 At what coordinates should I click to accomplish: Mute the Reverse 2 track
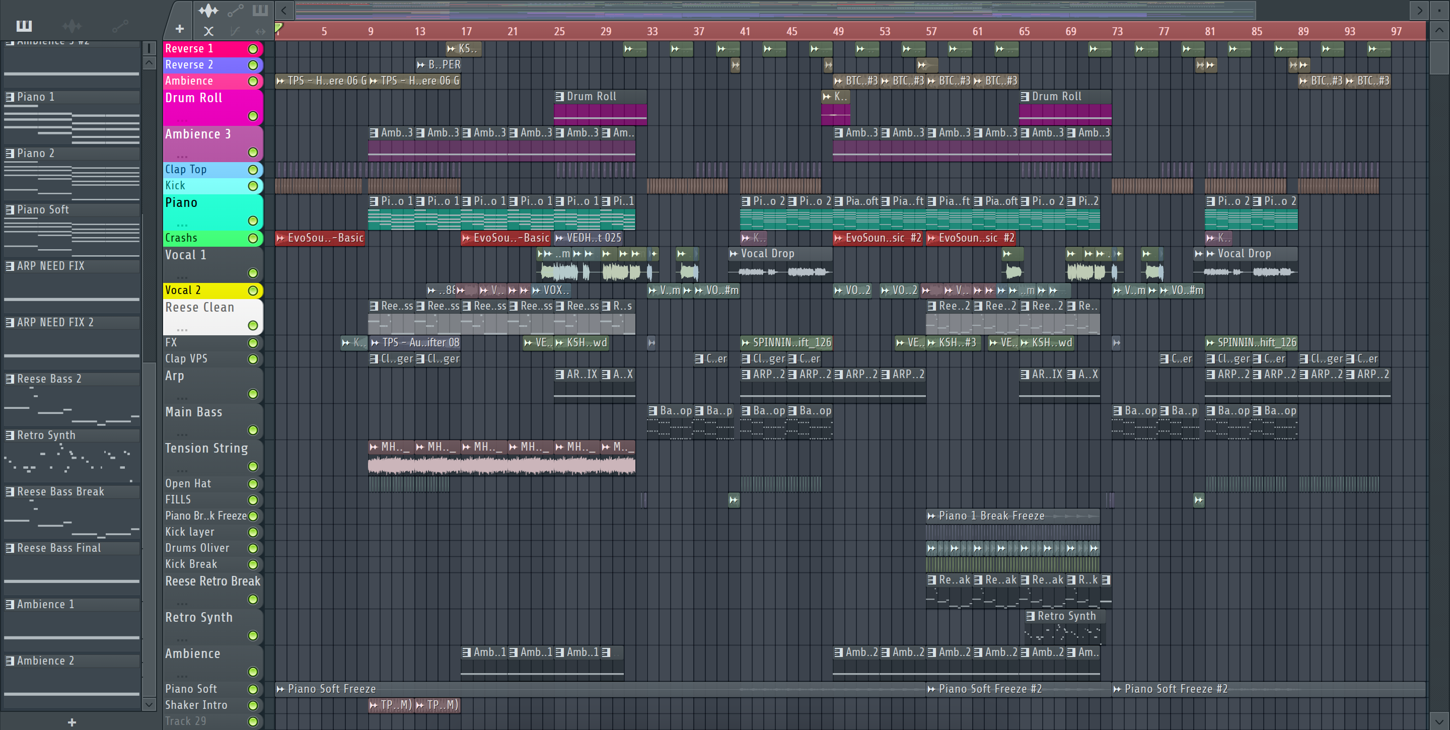tap(253, 65)
